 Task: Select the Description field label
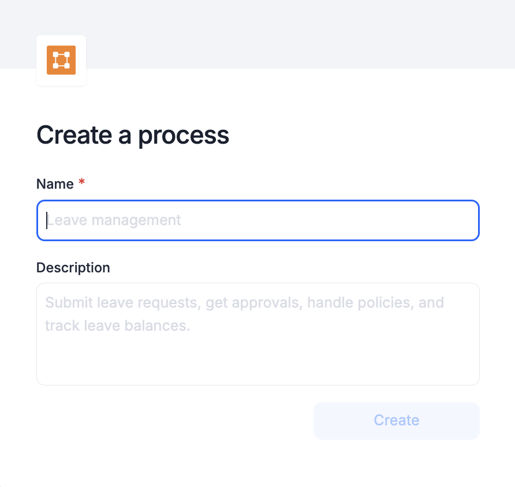[73, 268]
